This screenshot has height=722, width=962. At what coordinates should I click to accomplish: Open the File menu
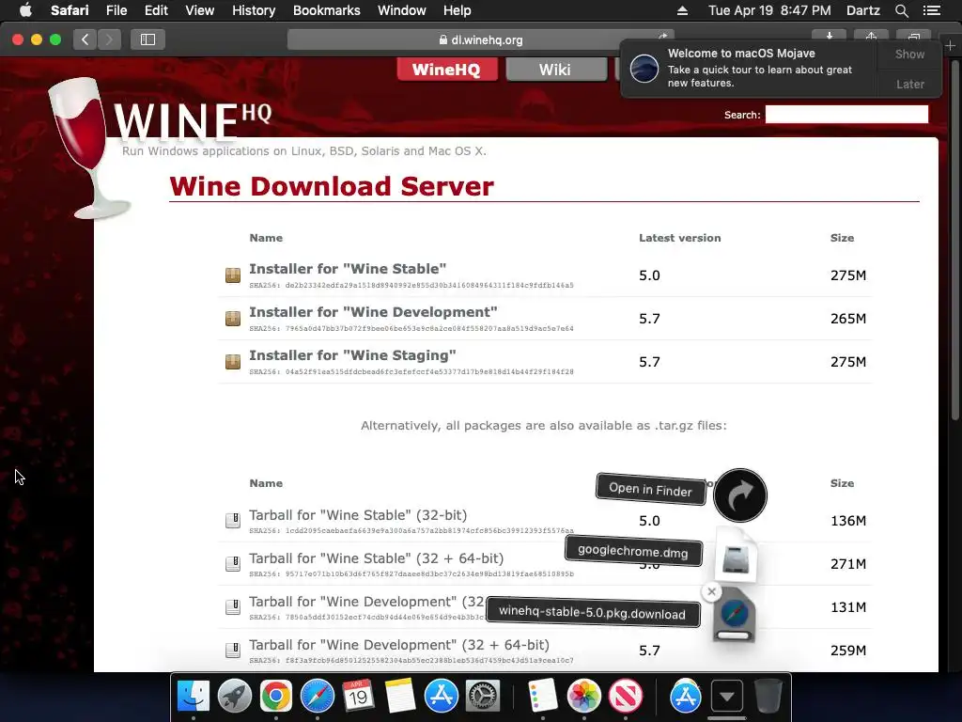pos(116,10)
